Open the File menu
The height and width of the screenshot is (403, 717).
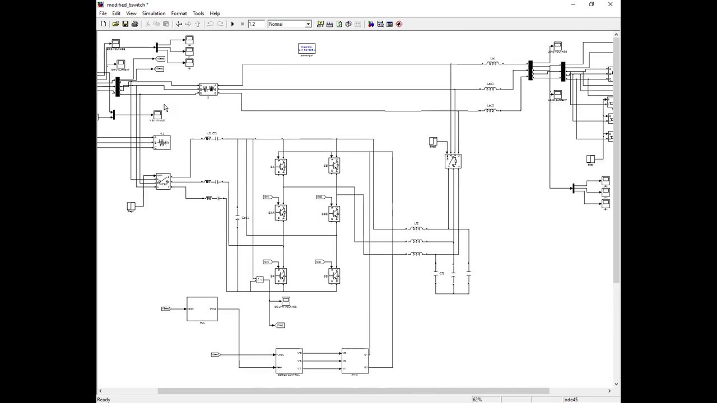tap(103, 13)
